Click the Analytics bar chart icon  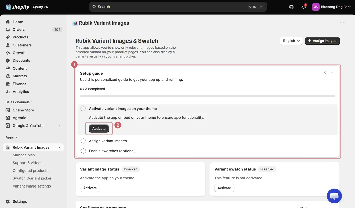(x=8, y=92)
